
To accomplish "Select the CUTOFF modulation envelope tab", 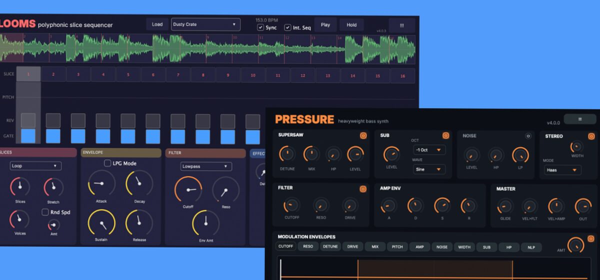I will [285, 247].
